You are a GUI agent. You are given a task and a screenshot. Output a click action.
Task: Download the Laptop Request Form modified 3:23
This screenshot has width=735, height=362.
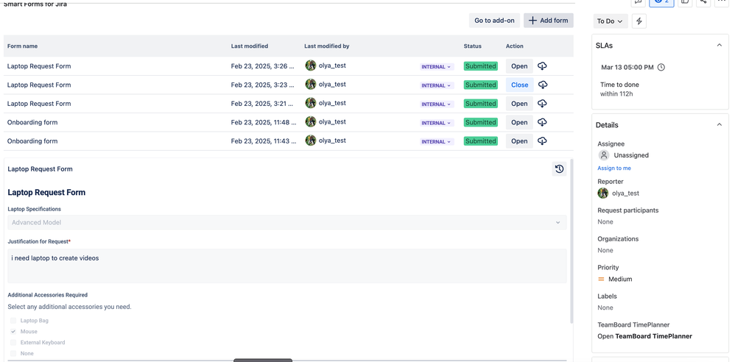tap(542, 85)
